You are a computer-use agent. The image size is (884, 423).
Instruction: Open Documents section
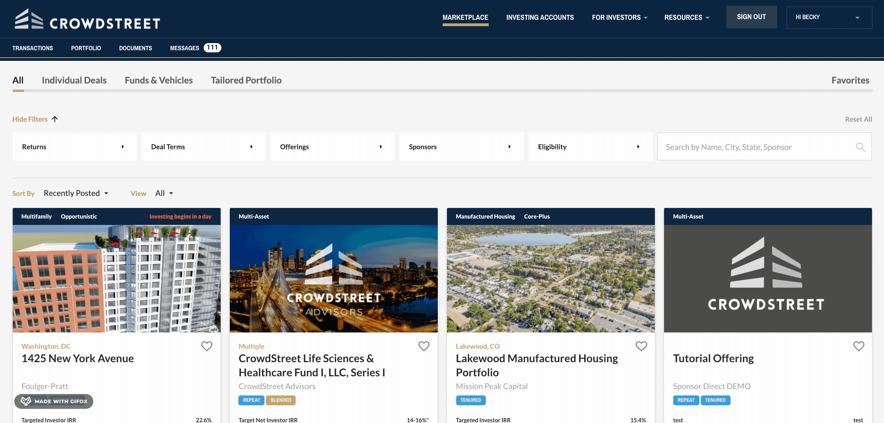pyautogui.click(x=135, y=48)
